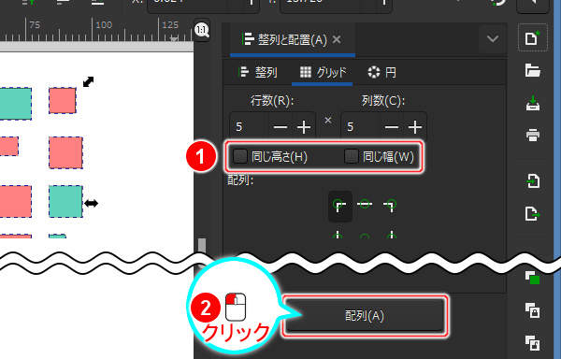561x359 pixels.
Task: Open a file with the folder icon
Action: point(532,70)
